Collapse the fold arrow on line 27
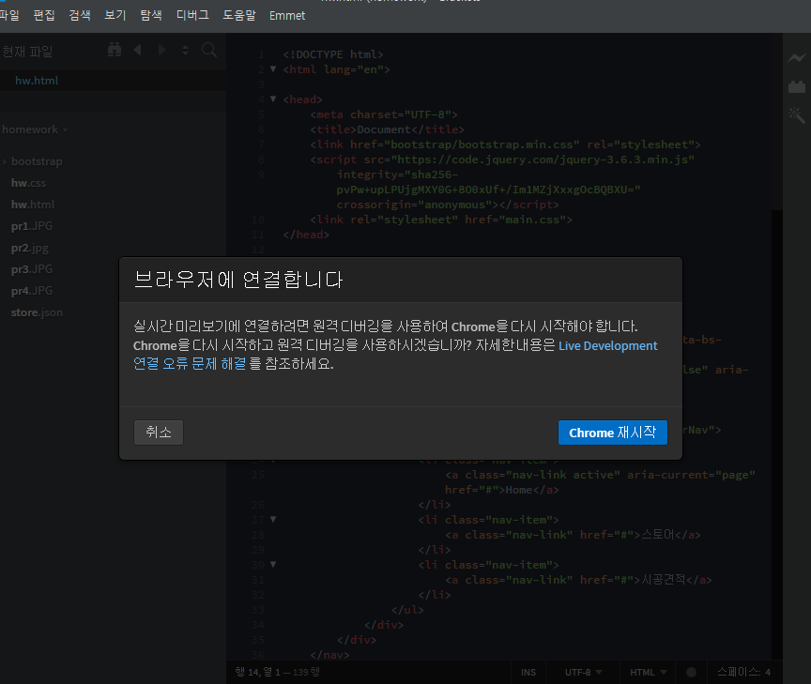The height and width of the screenshot is (684, 811). coord(273,519)
